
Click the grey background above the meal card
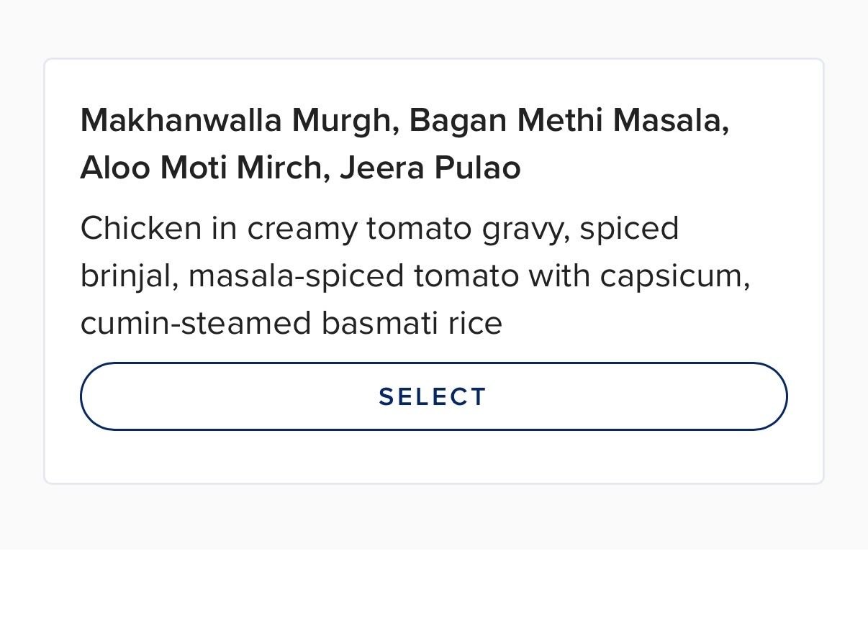(433, 29)
